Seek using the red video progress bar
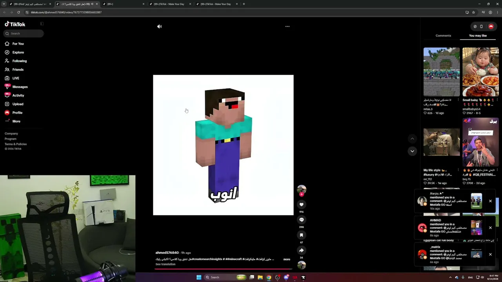Viewport: 502px width, 282px height. (x=224, y=269)
